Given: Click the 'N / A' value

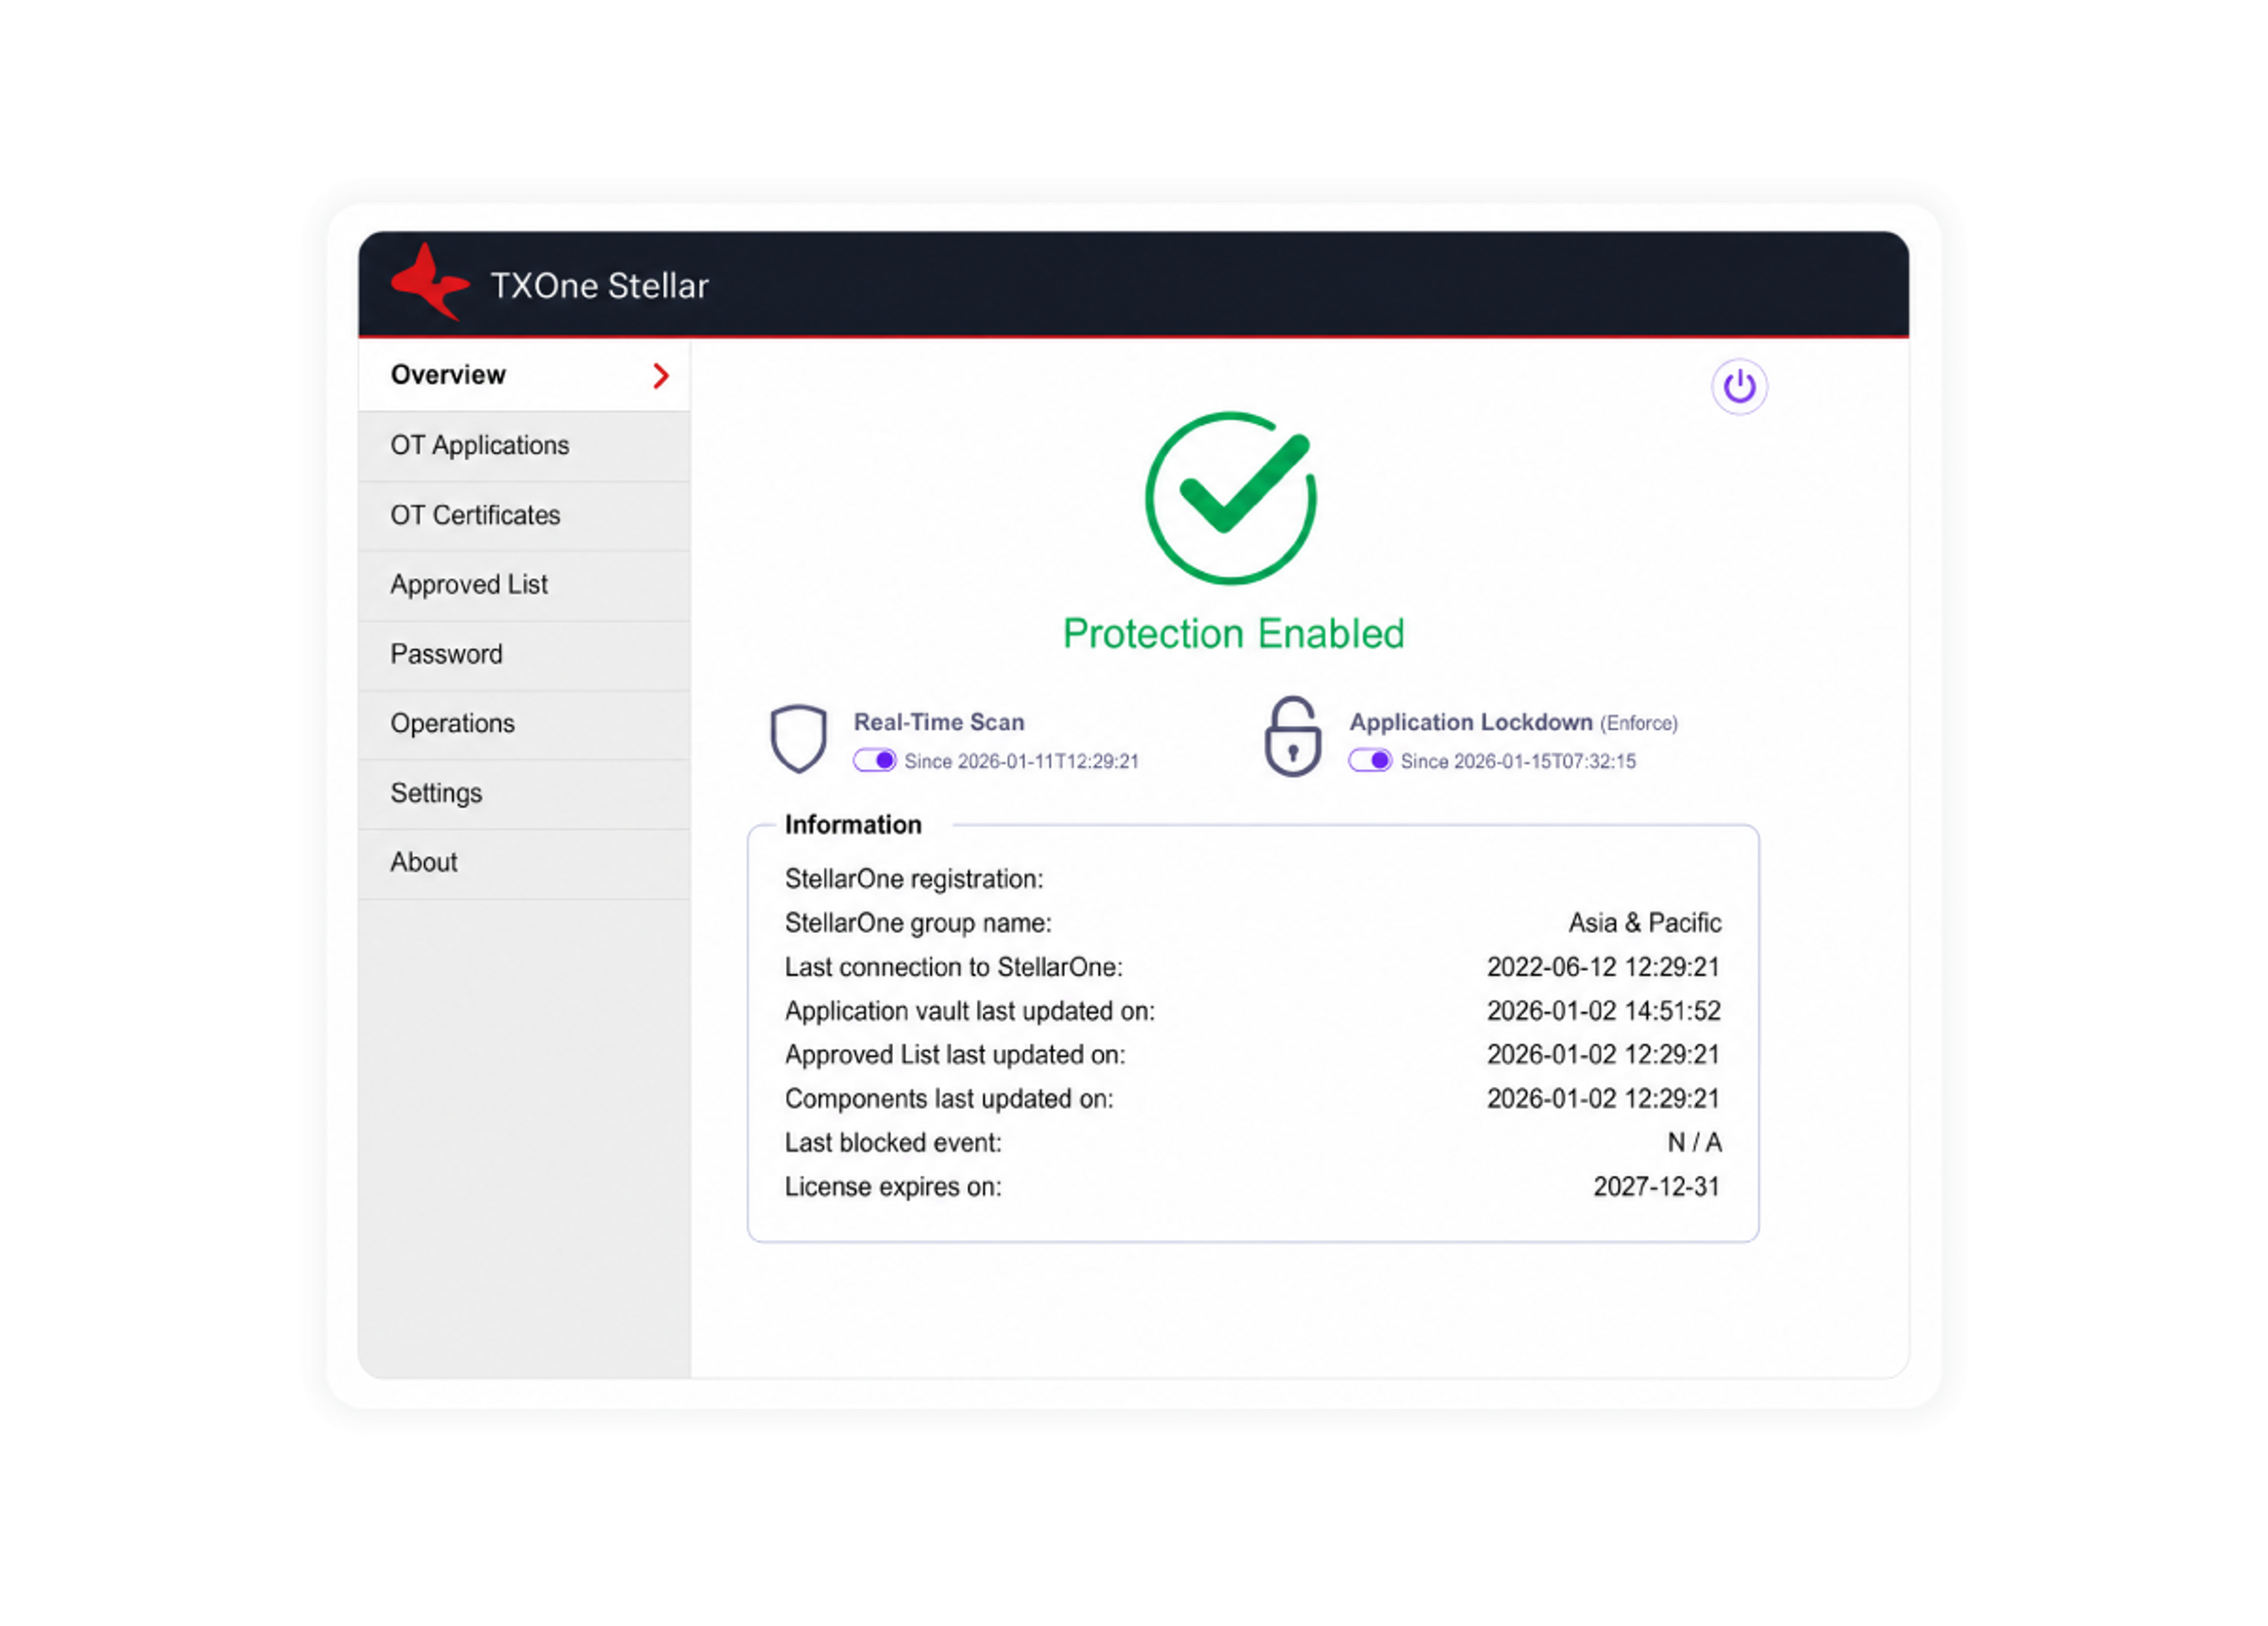Looking at the screenshot, I should (1694, 1143).
